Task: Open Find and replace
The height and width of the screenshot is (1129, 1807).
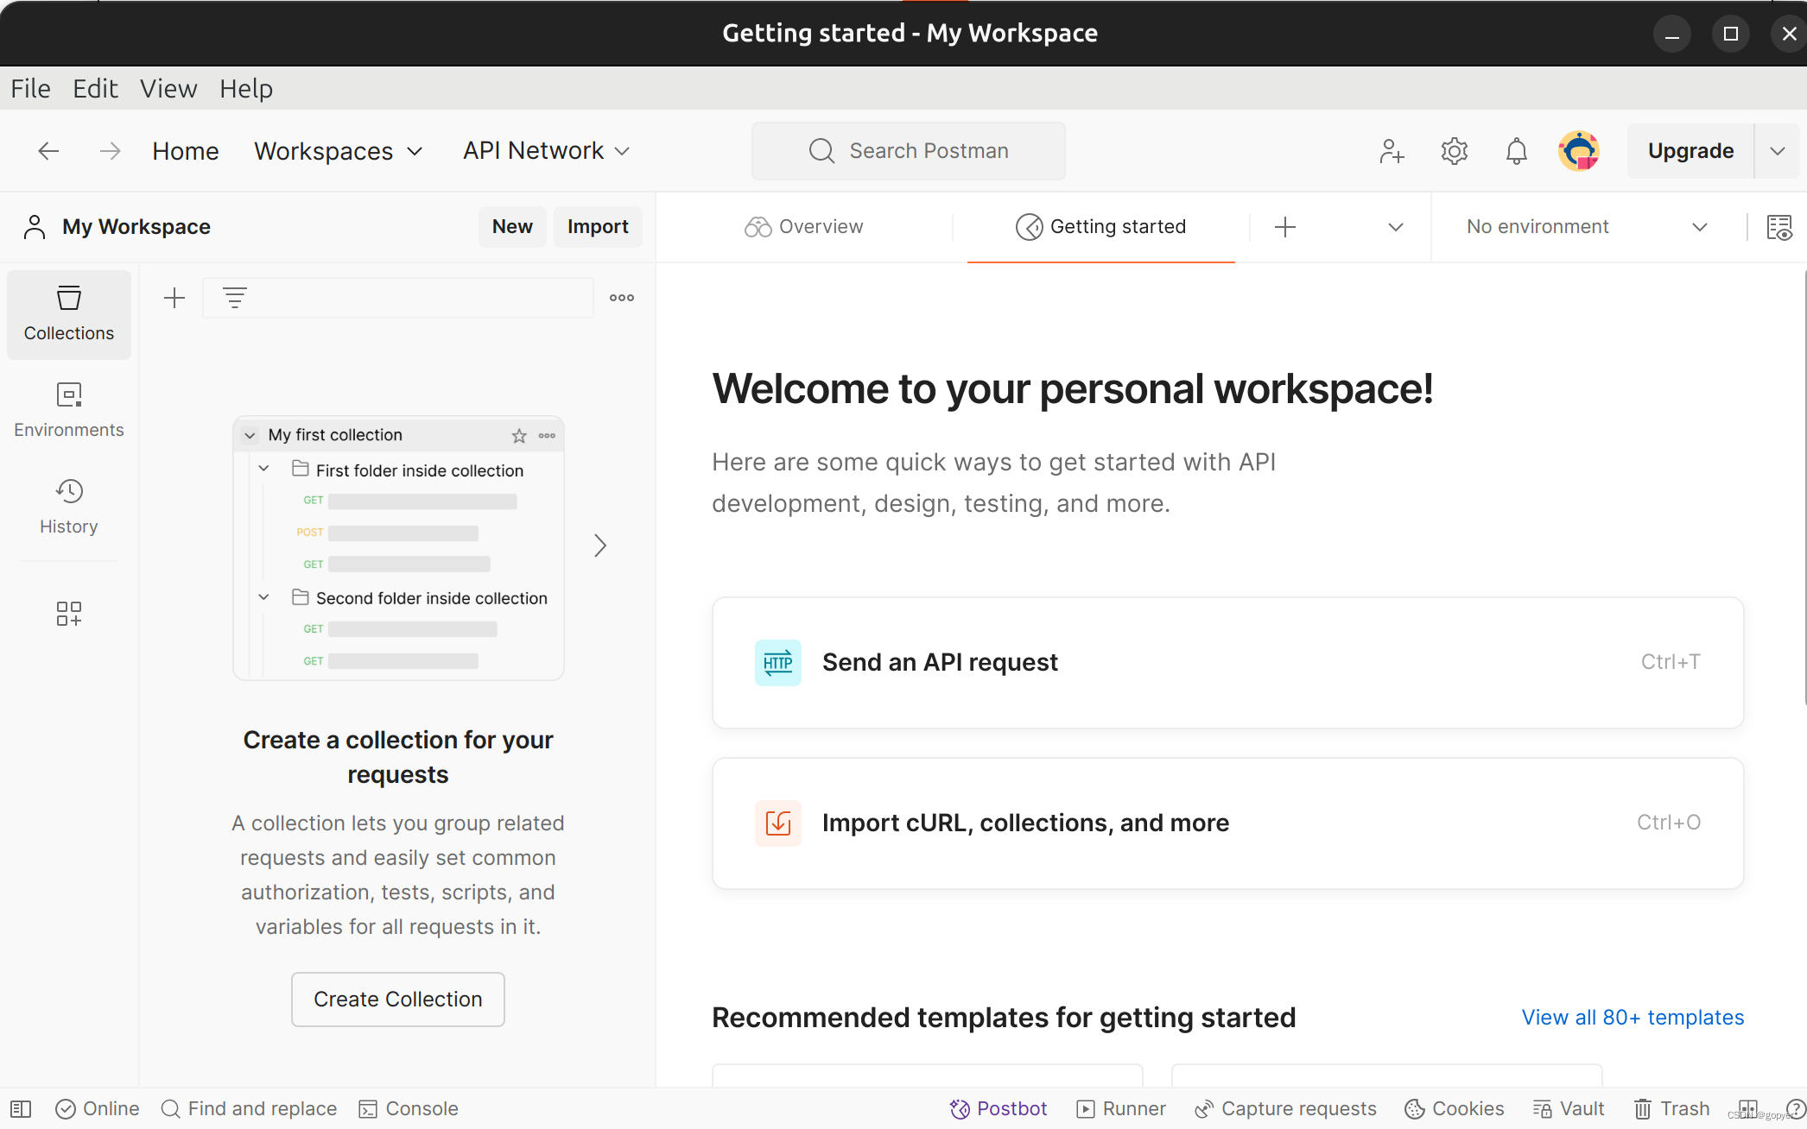Action: click(x=249, y=1109)
